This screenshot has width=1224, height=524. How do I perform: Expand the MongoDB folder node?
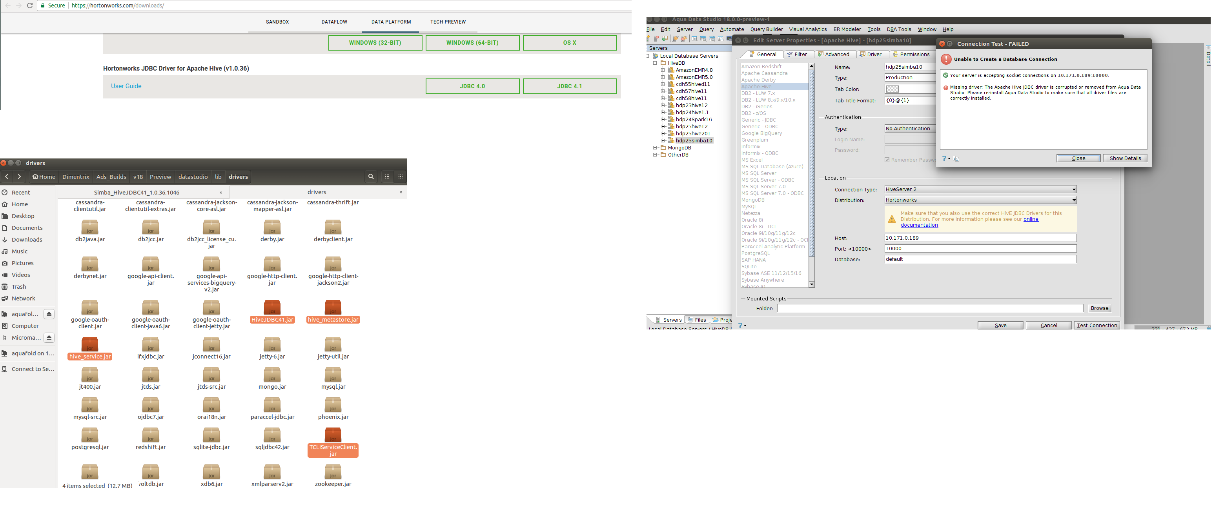pyautogui.click(x=655, y=148)
